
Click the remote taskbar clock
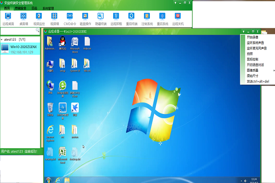[x=254, y=181]
